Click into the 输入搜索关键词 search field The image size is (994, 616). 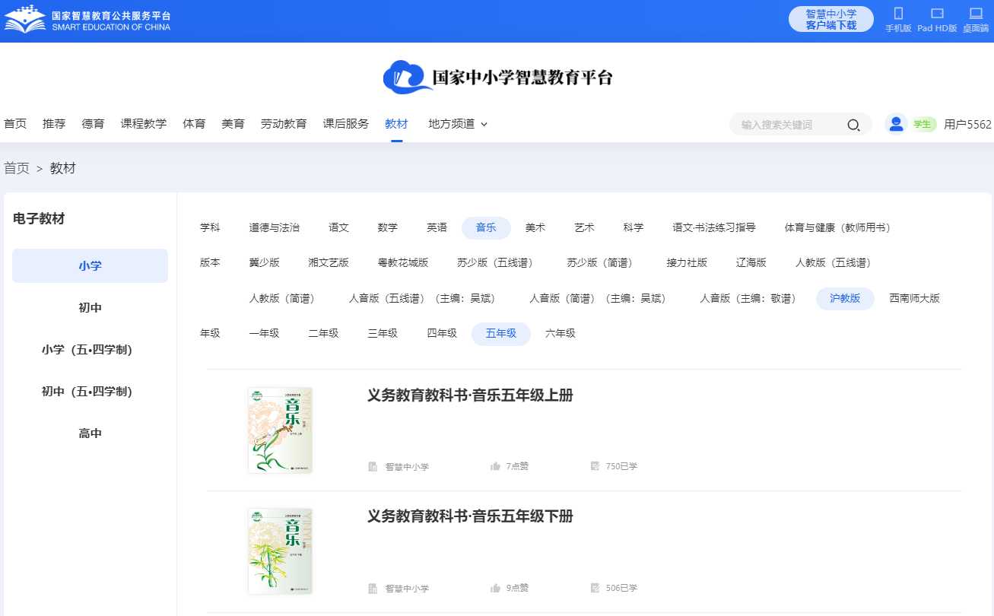coord(791,125)
